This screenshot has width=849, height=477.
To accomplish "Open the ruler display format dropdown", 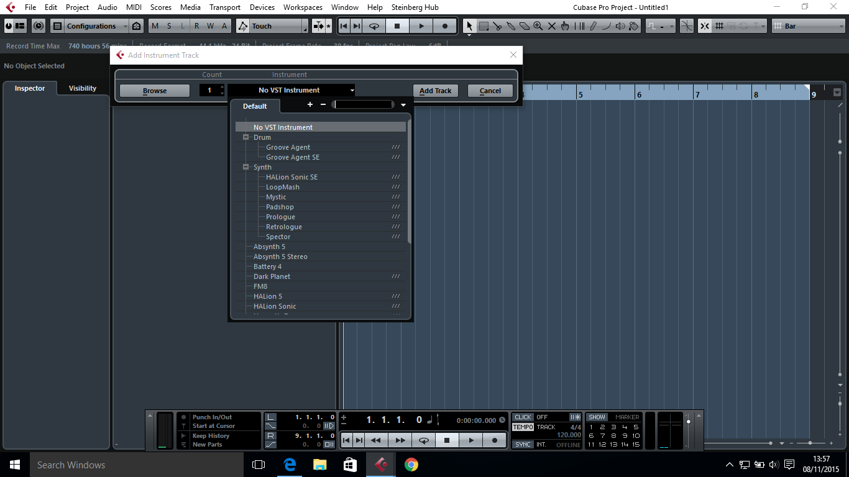I will click(x=837, y=93).
